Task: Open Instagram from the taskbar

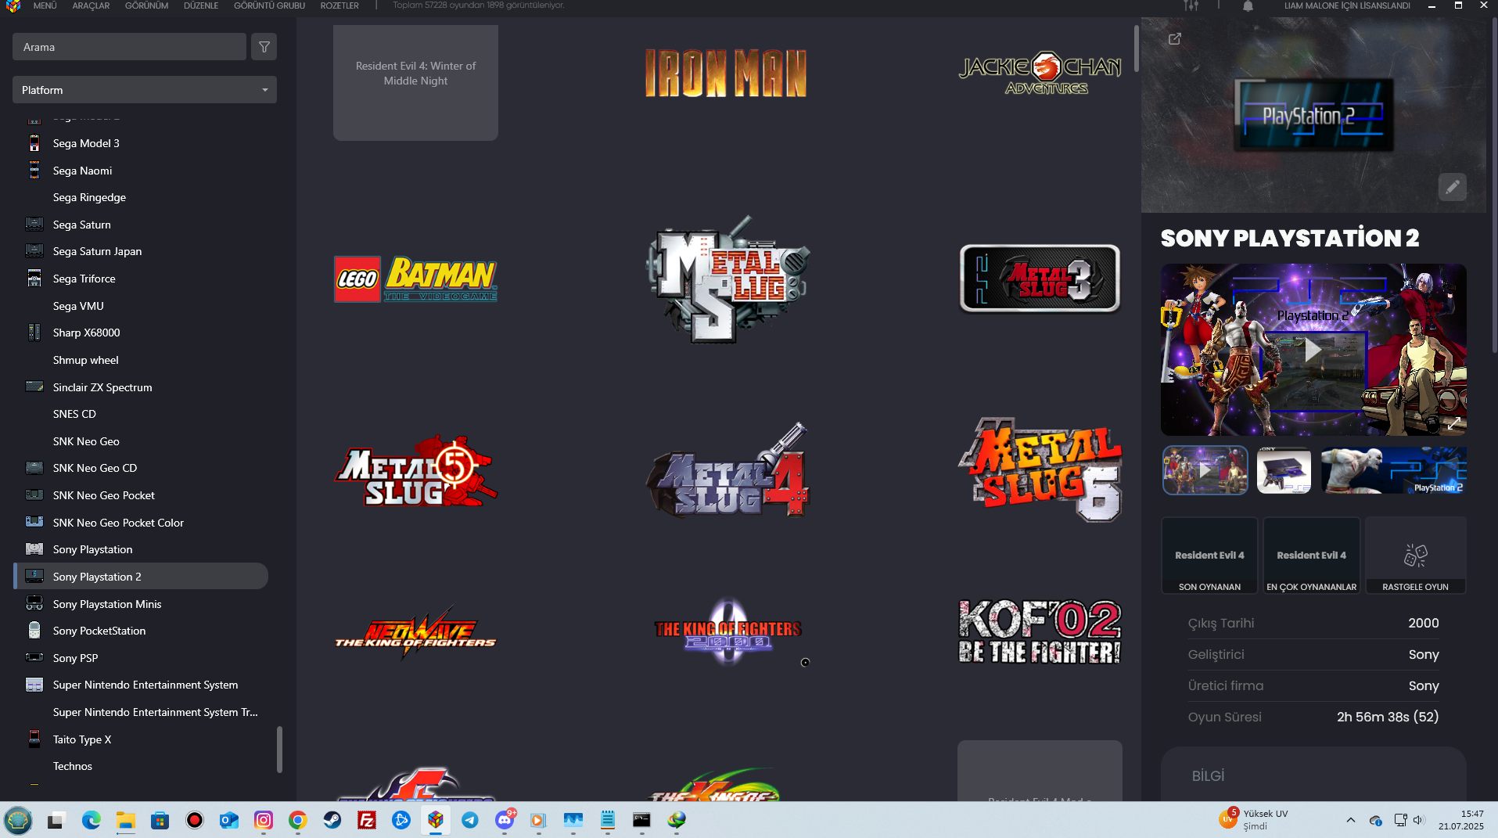Action: 264,820
